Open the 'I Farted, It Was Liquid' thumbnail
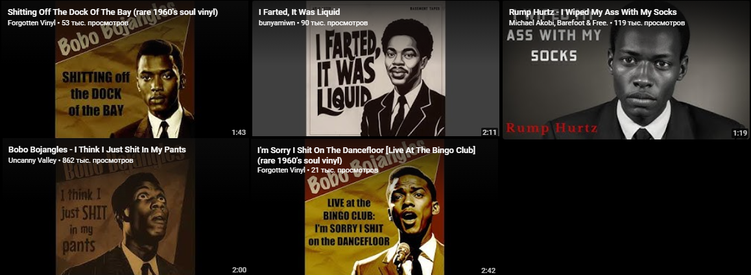Screen dimensions: 751x275 pyautogui.click(x=375, y=69)
